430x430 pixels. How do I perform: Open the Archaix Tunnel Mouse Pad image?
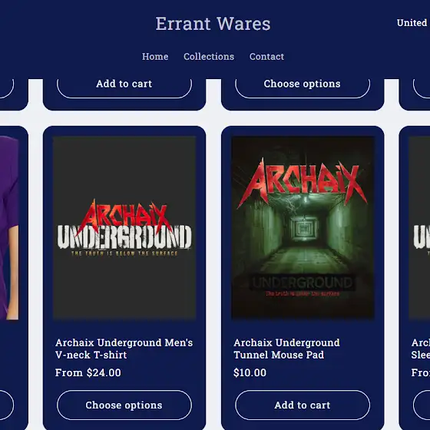click(303, 227)
